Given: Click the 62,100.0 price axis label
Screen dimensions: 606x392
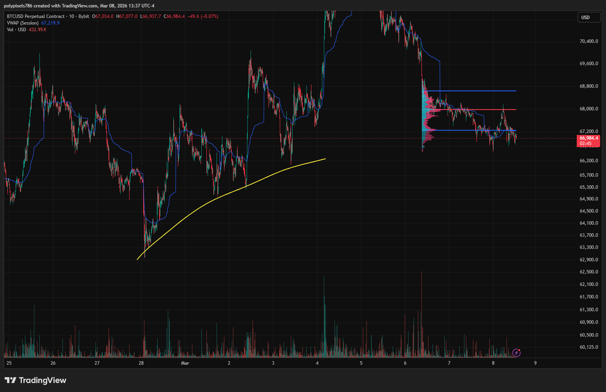Looking at the screenshot, I should (x=589, y=285).
